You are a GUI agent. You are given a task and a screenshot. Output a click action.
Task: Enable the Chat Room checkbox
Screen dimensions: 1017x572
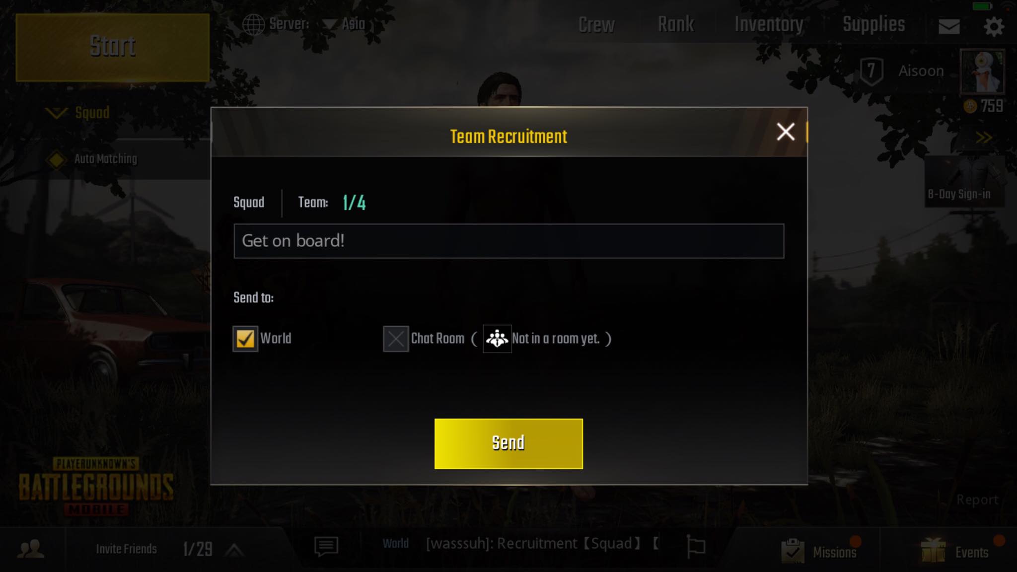(x=396, y=339)
